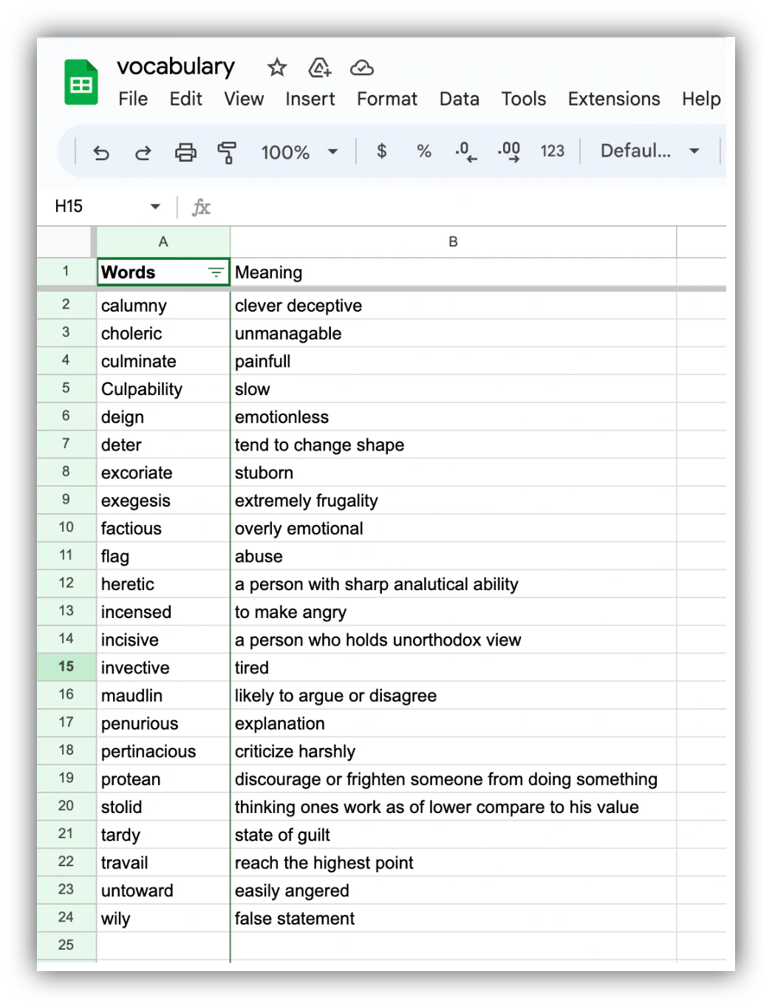Undo the last action
Screen dimensions: 772x1008
[101, 152]
